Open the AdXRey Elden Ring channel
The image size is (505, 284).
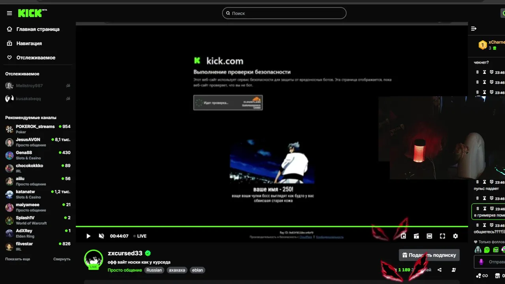pyautogui.click(x=38, y=233)
